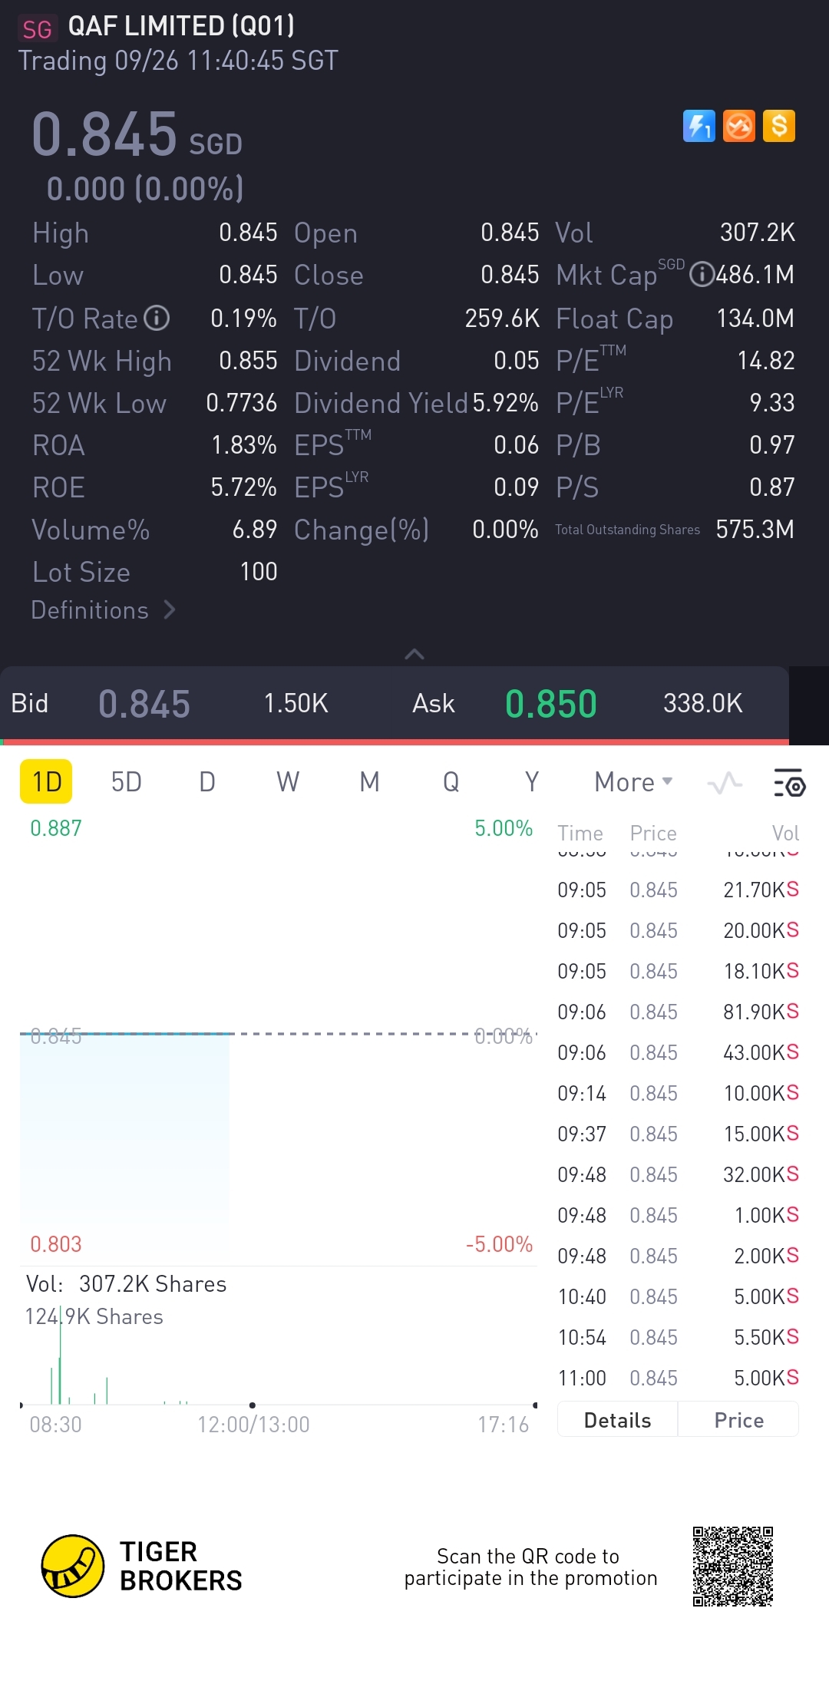
Task: Tap the orange crossed-out chart badge
Action: click(x=739, y=126)
